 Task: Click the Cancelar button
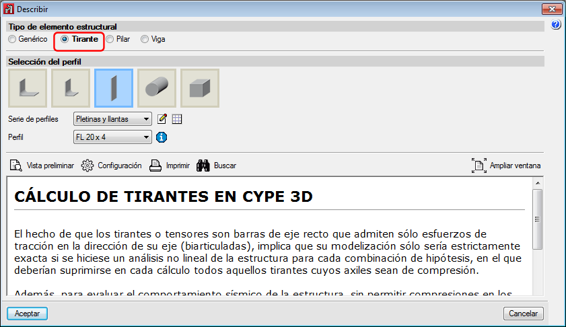pos(523,314)
